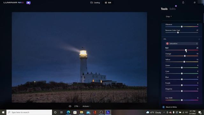The height and width of the screenshot is (115, 204).
Task: Open the Office app in taskbar
Action: (95, 112)
